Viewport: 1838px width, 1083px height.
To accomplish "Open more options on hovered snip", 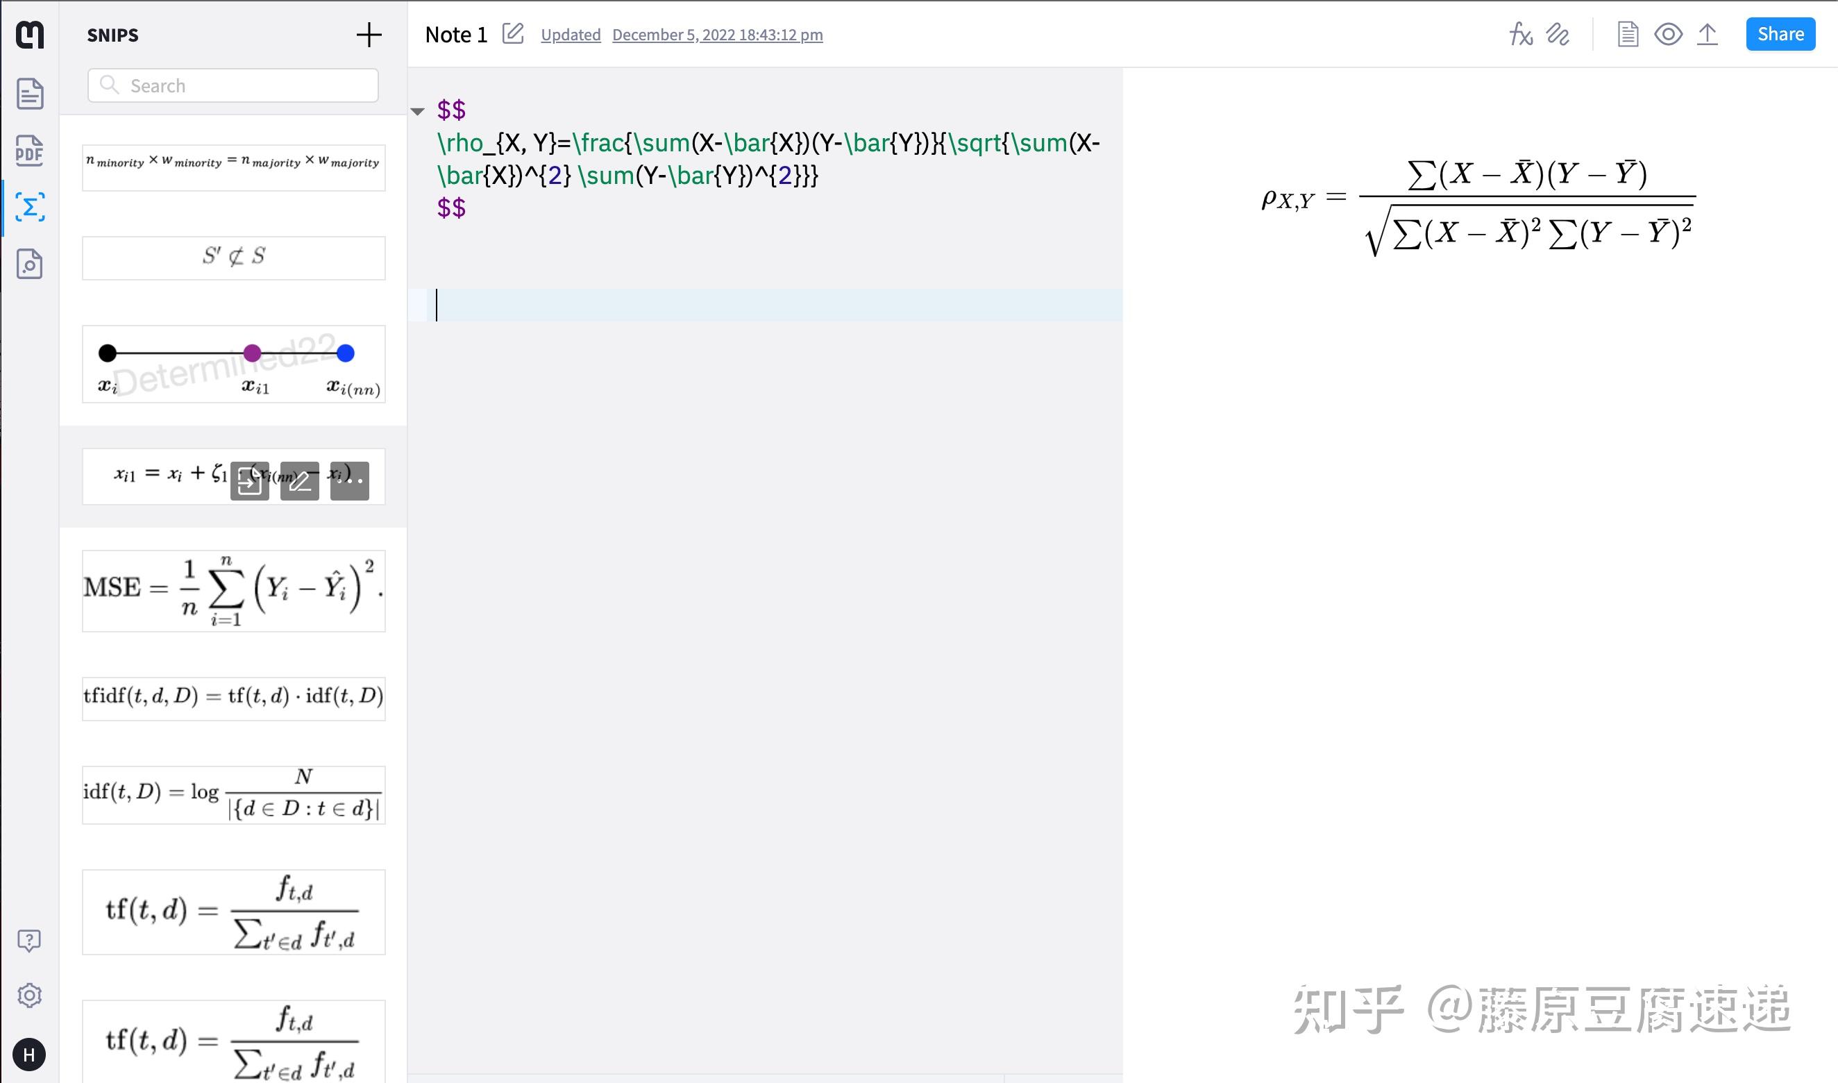I will click(350, 481).
